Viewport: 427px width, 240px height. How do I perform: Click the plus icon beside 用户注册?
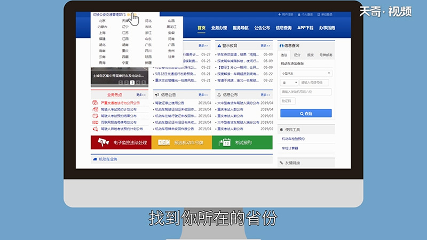pyautogui.click(x=279, y=14)
